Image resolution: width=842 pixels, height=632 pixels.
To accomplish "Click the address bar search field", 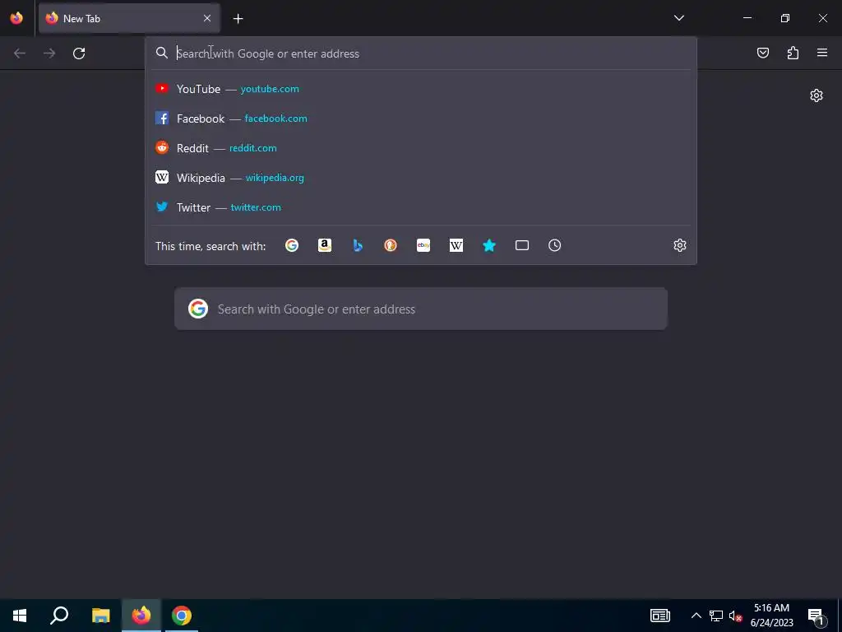I will point(421,53).
